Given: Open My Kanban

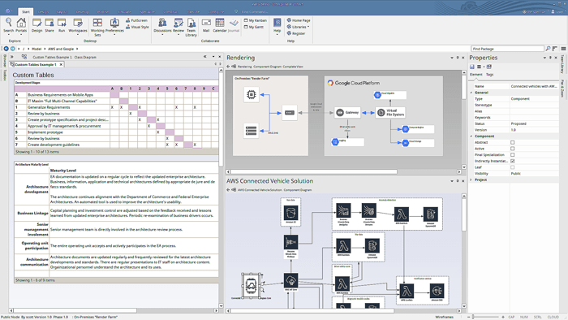Looking at the screenshot, I should point(256,20).
